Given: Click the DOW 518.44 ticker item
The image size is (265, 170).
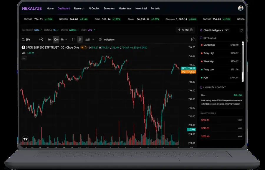Looking at the screenshot, I should tap(107, 19).
